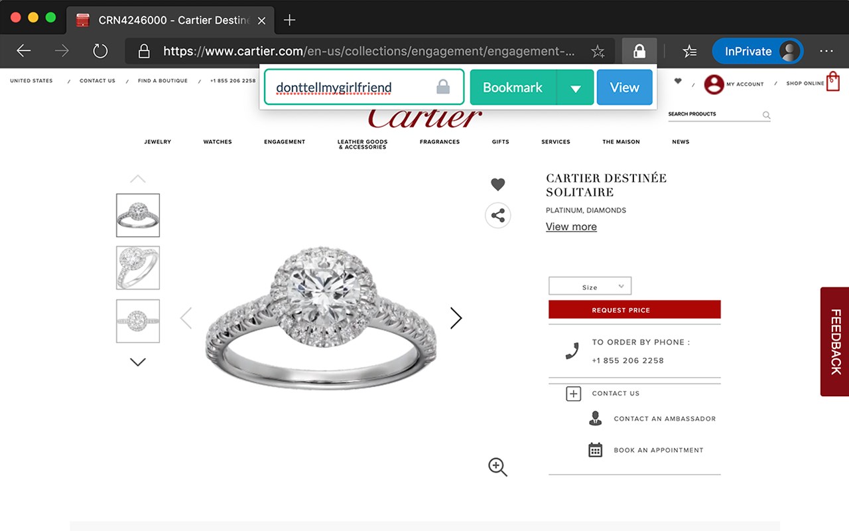This screenshot has width=849, height=531.
Task: Click the United States region link
Action: pyautogui.click(x=31, y=81)
